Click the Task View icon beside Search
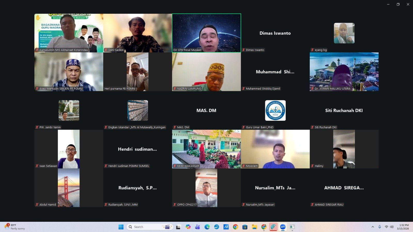The height and width of the screenshot is (232, 413). 178,227
